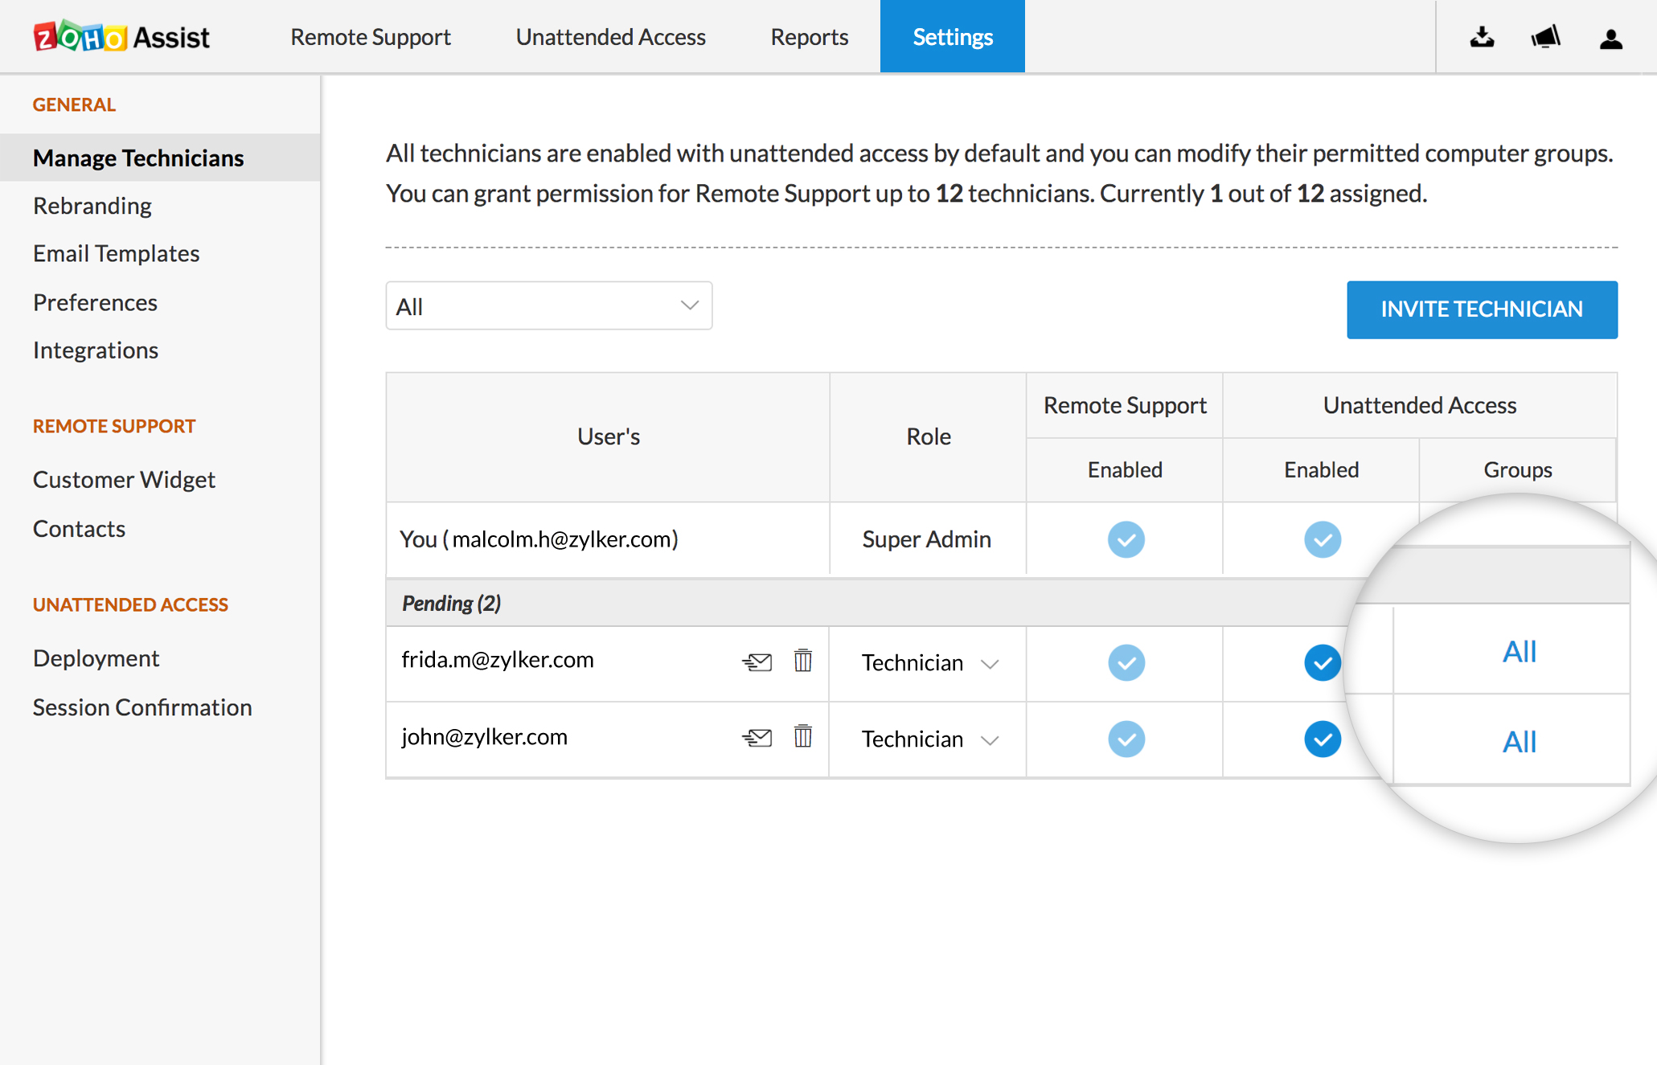Switch to the Reports tab
This screenshot has width=1657, height=1065.
point(809,37)
